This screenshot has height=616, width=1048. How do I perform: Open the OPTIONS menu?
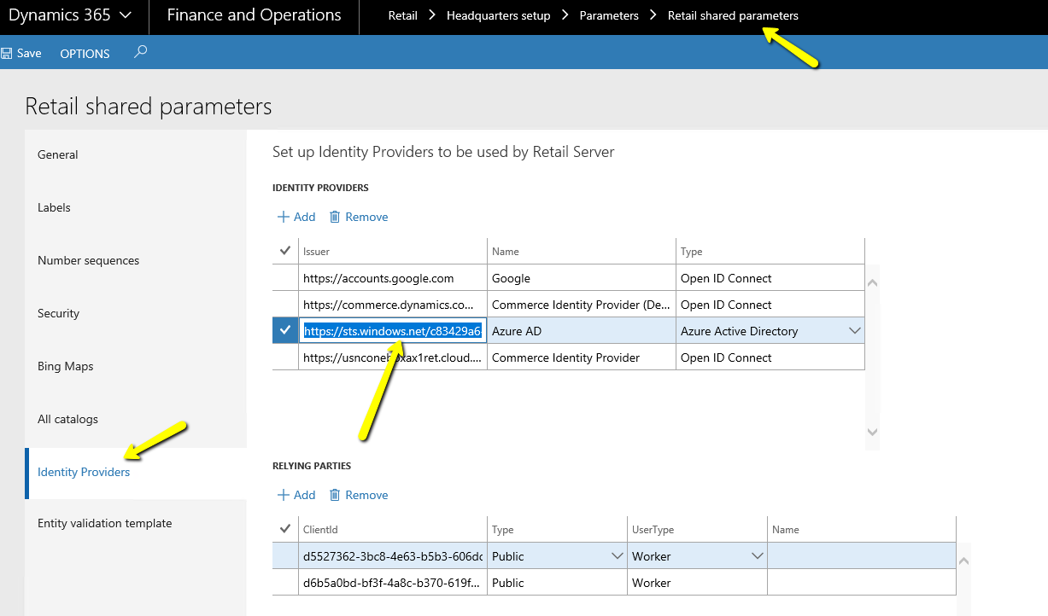coord(85,53)
